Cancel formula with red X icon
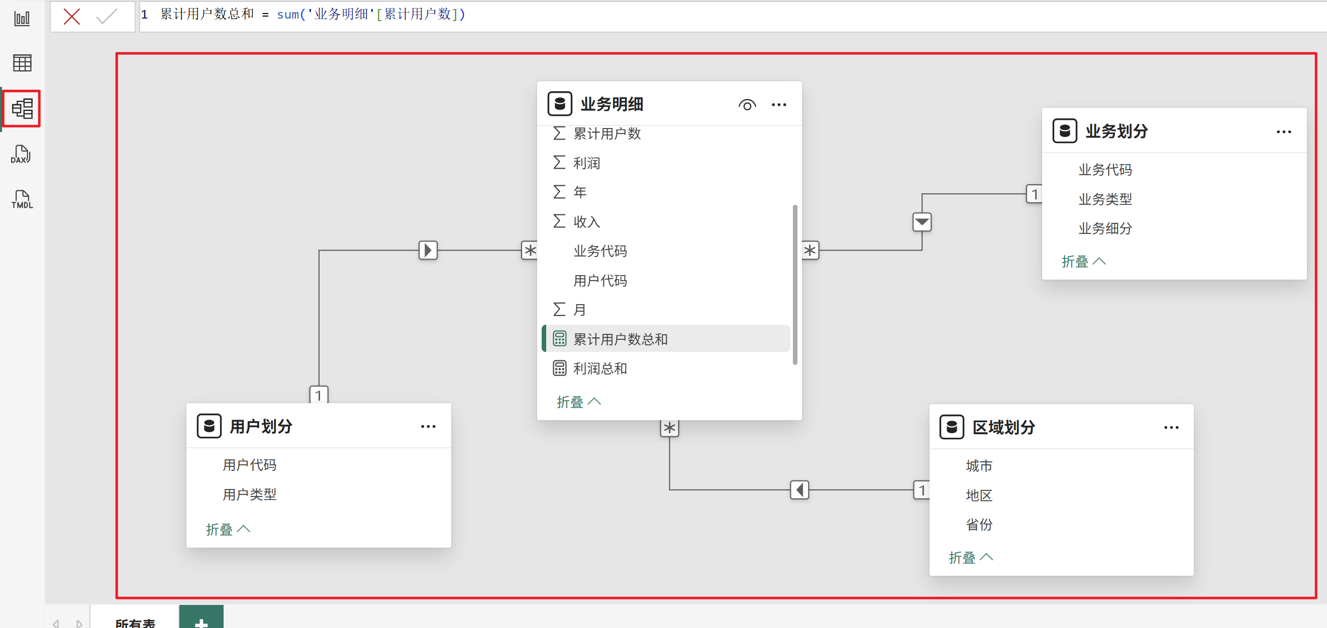 (72, 17)
